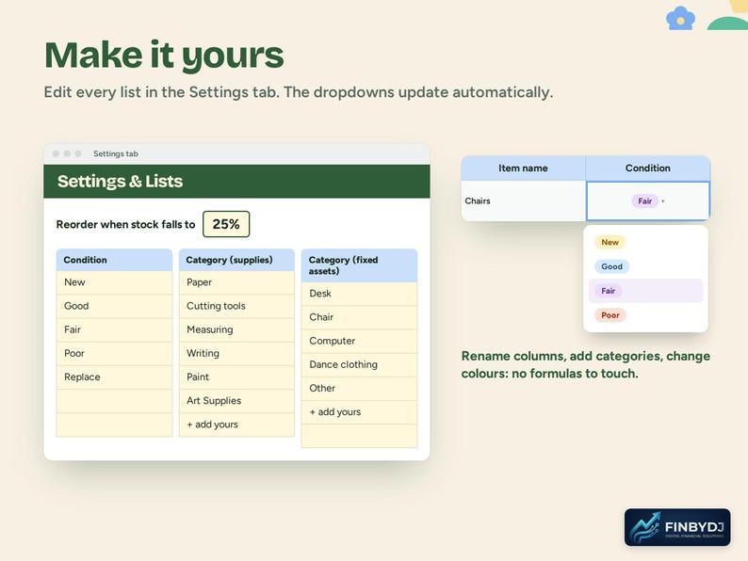Click the FINBYDJ logo badge
This screenshot has width=748, height=561.
pos(677,527)
